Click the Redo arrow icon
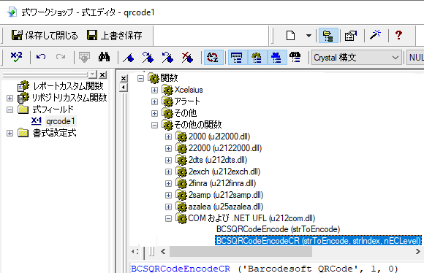This screenshot has height=273, width=424. point(61,57)
